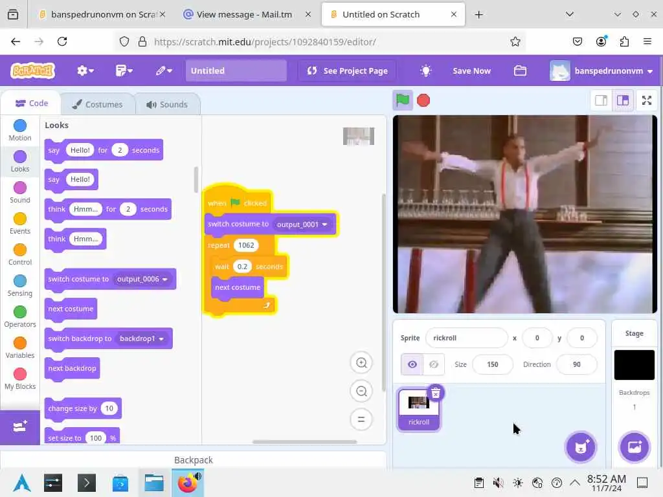Edit the wait 0.2 seconds value

click(x=242, y=267)
